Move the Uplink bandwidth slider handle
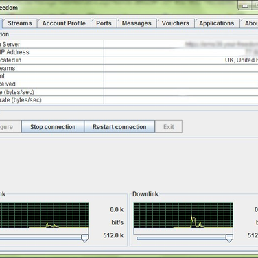This screenshot has height=258, width=258. pyautogui.click(x=85, y=238)
